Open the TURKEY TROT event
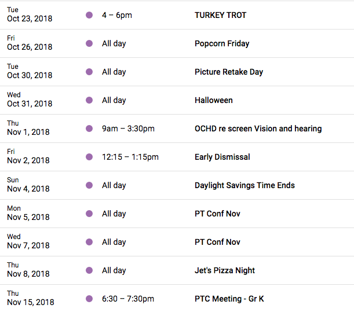The height and width of the screenshot is (312, 354). pos(220,15)
